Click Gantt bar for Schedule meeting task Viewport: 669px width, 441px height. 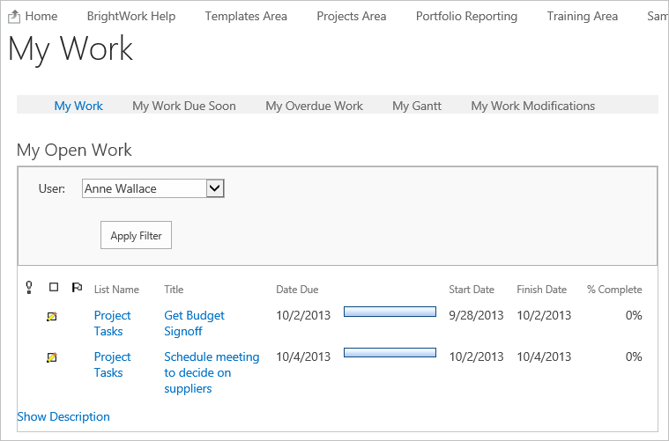390,353
